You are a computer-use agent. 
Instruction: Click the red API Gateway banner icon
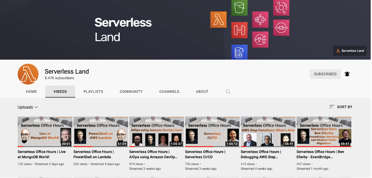240,30
